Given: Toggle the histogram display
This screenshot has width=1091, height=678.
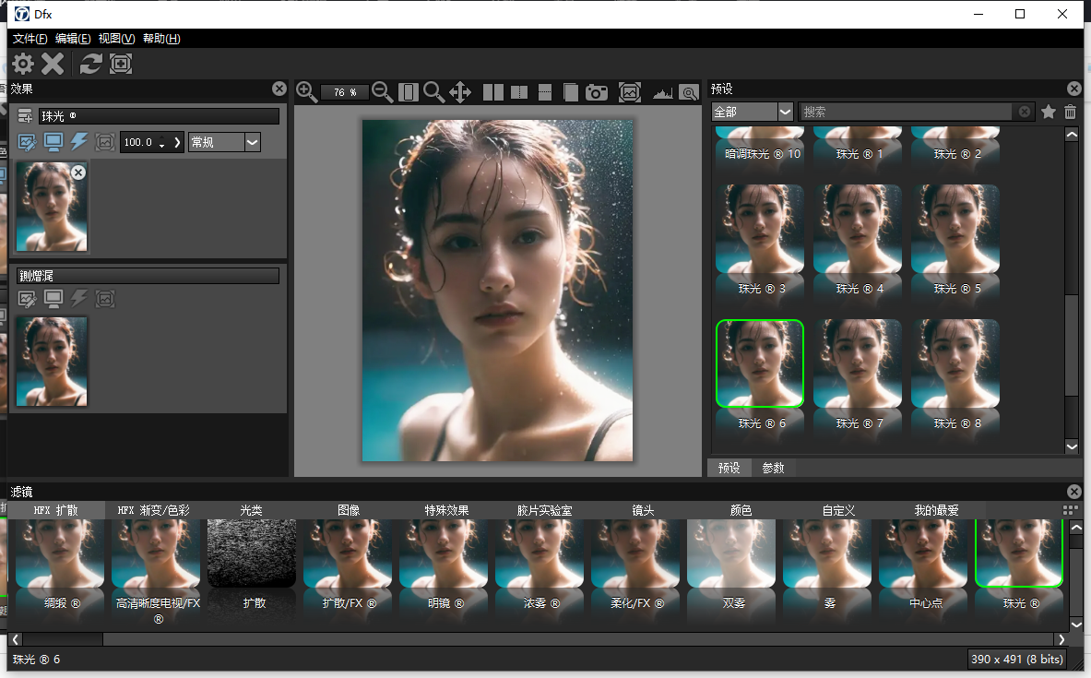Looking at the screenshot, I should coord(662,92).
